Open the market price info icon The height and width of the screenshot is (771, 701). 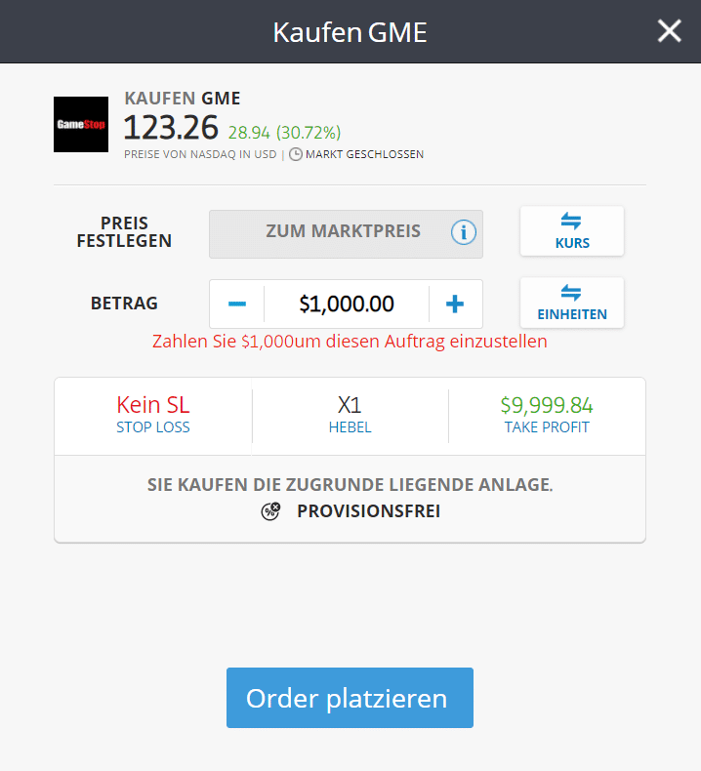click(464, 232)
